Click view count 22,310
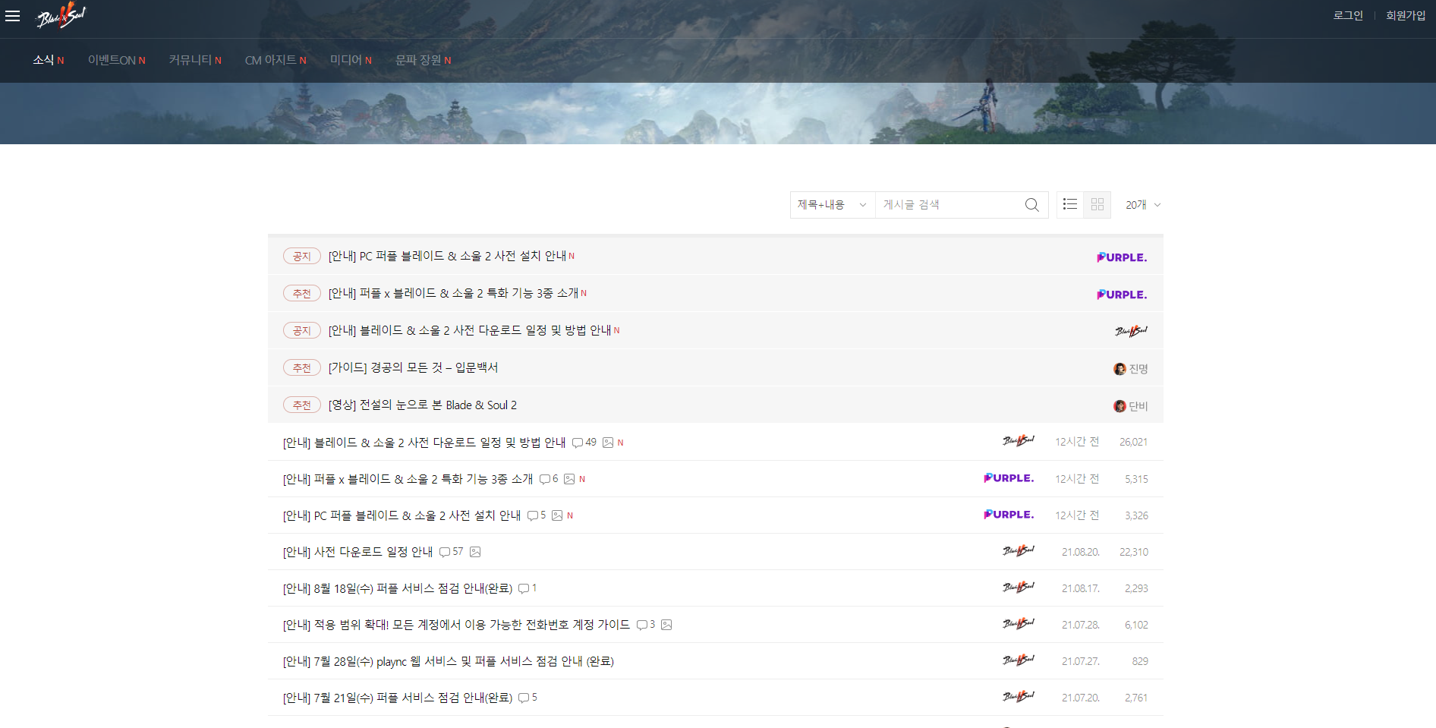 click(x=1134, y=552)
